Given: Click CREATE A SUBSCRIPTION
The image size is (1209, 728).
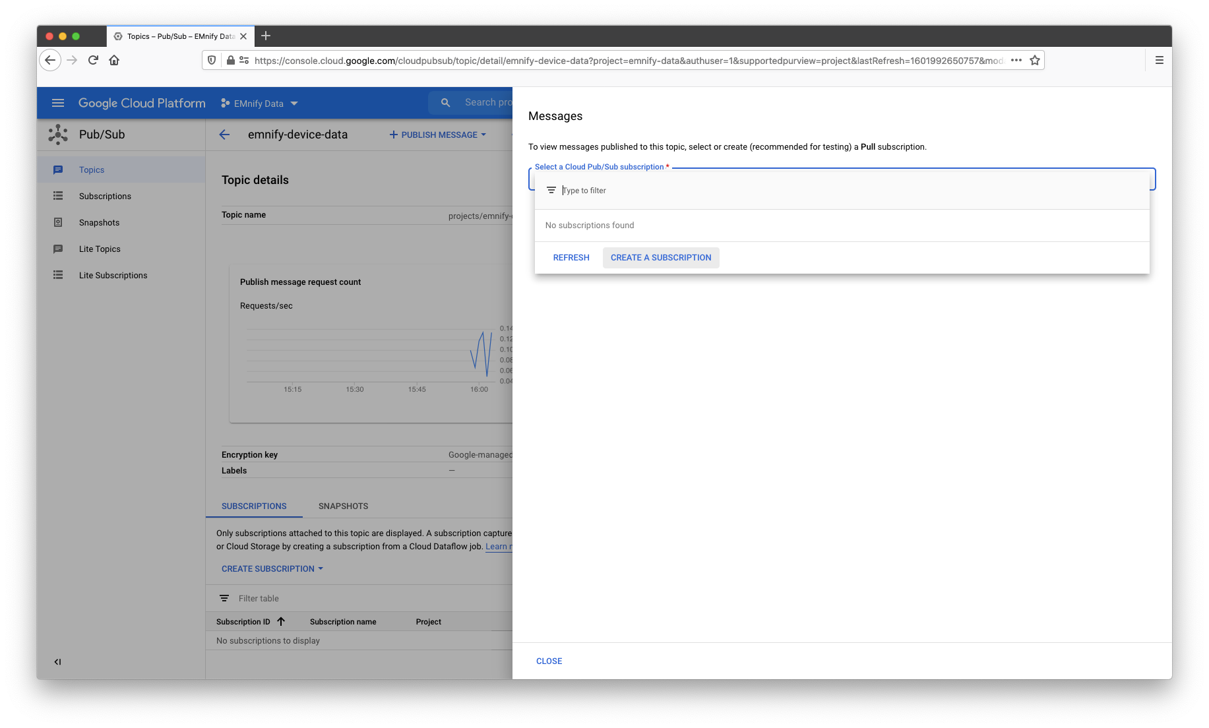Looking at the screenshot, I should 660,257.
